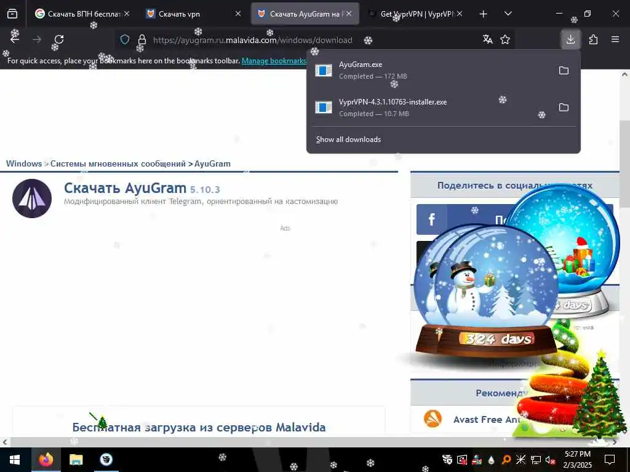
Task: Toggle the Downloads toolbar button
Action: click(x=570, y=39)
